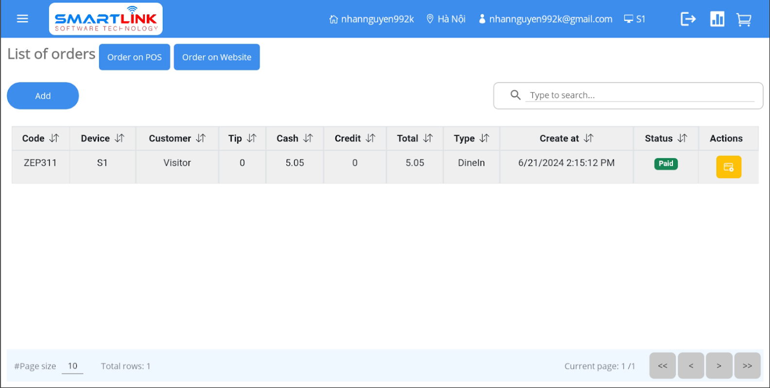Sort by Credit column

click(x=370, y=138)
